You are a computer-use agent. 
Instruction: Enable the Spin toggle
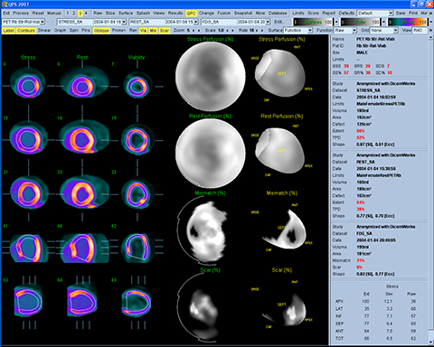click(x=74, y=31)
